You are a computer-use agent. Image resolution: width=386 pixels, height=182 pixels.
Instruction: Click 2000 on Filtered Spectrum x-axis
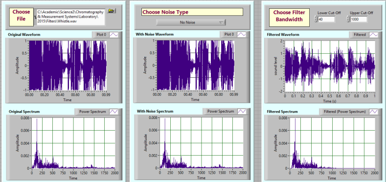click(375, 172)
